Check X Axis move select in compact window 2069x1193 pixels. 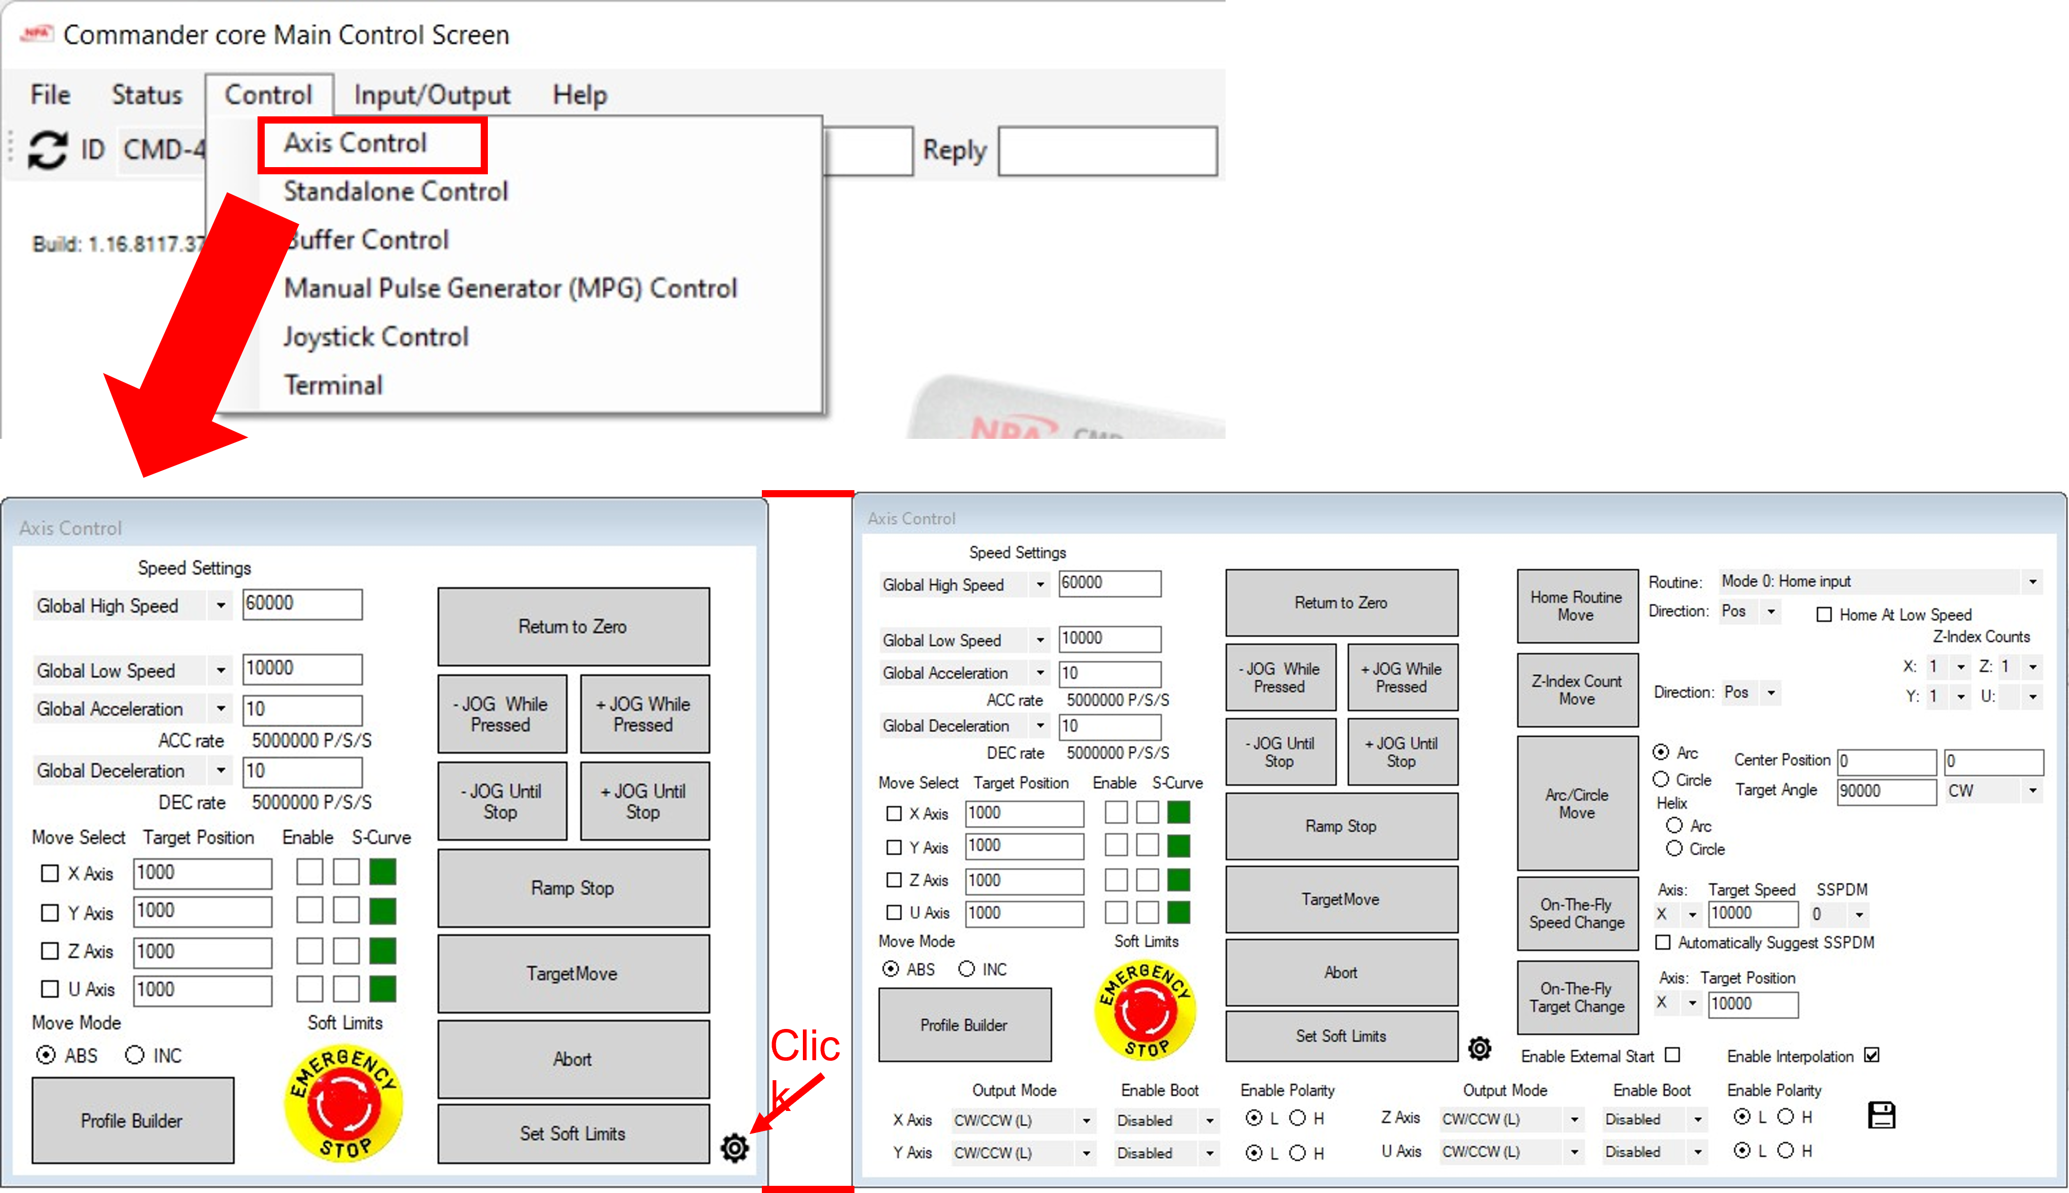50,874
